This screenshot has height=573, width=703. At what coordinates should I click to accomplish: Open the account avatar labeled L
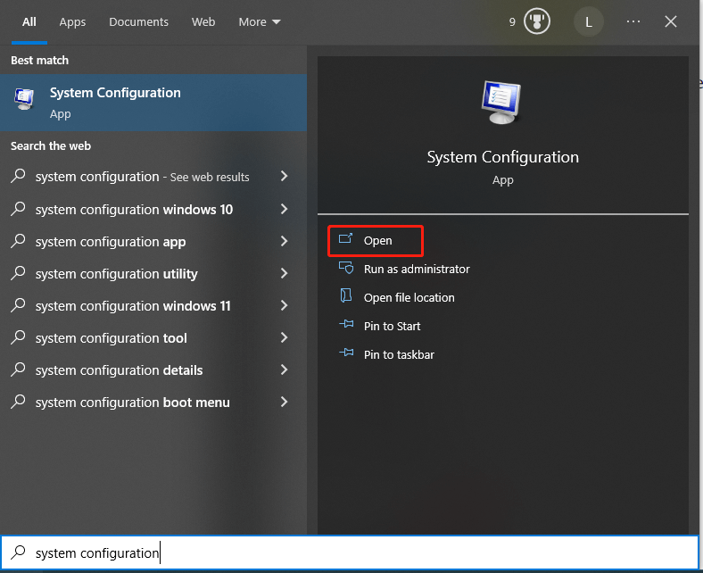tap(589, 21)
